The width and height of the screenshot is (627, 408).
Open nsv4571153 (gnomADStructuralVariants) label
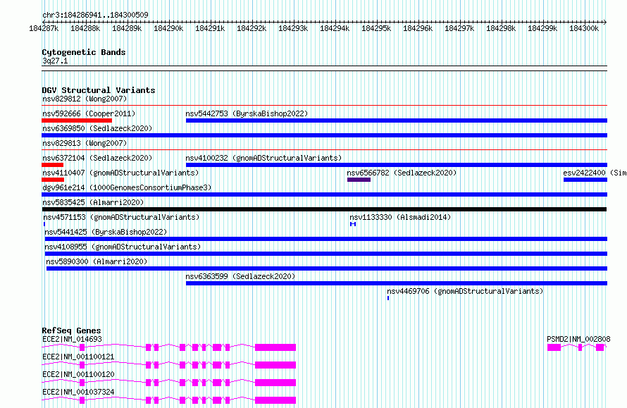click(121, 217)
